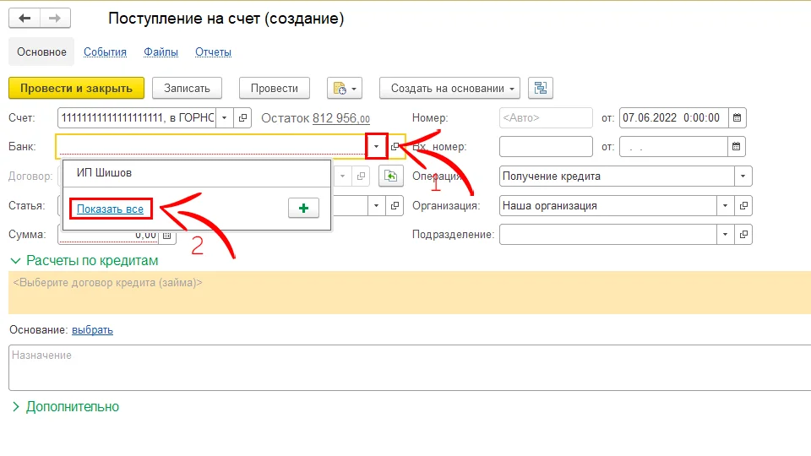The width and height of the screenshot is (811, 456).
Task: Click the document structure icon button
Action: pos(540,88)
